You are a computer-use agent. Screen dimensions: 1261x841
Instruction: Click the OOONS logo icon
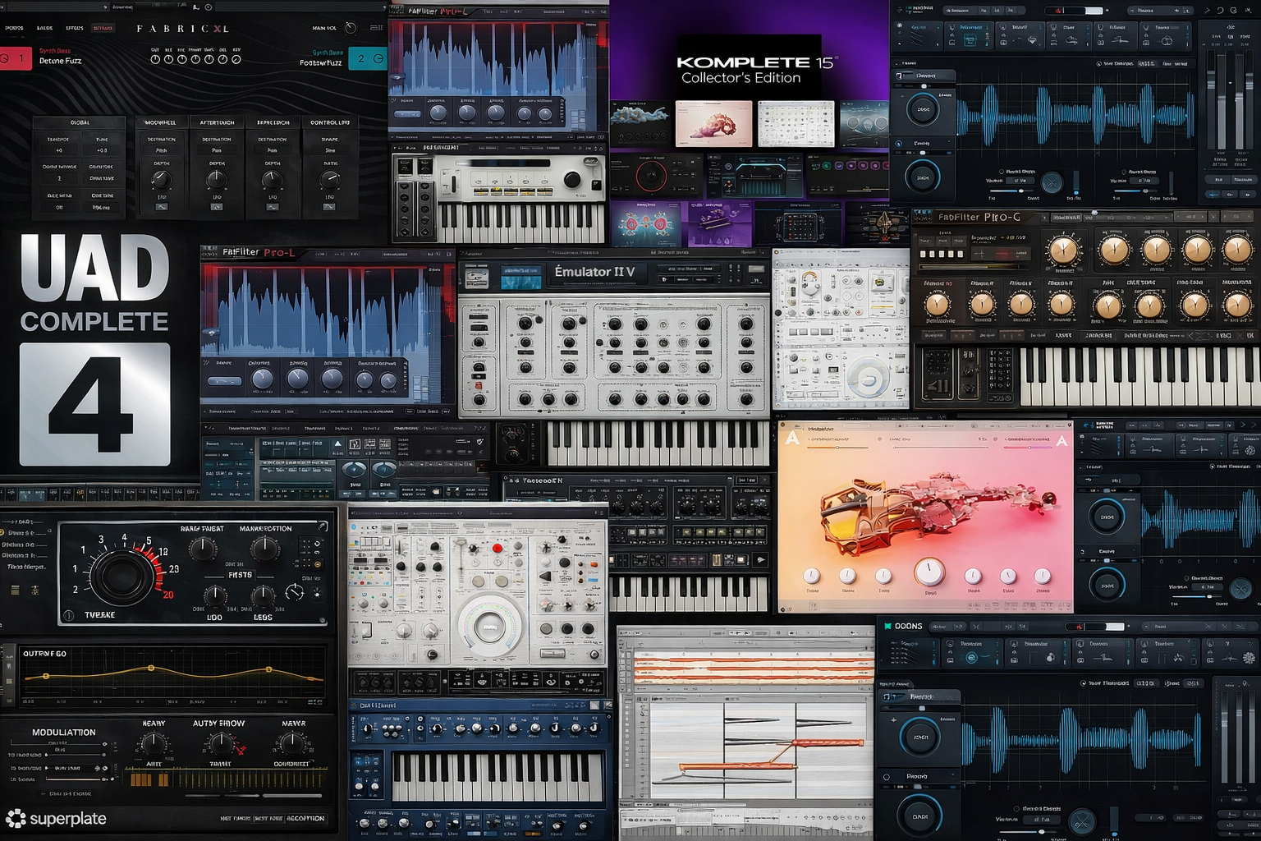887,626
